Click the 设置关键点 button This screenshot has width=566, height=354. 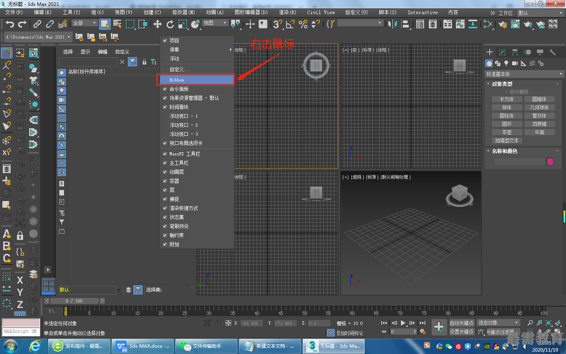point(462,332)
